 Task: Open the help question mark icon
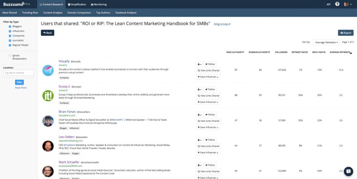pyautogui.click(x=337, y=4)
